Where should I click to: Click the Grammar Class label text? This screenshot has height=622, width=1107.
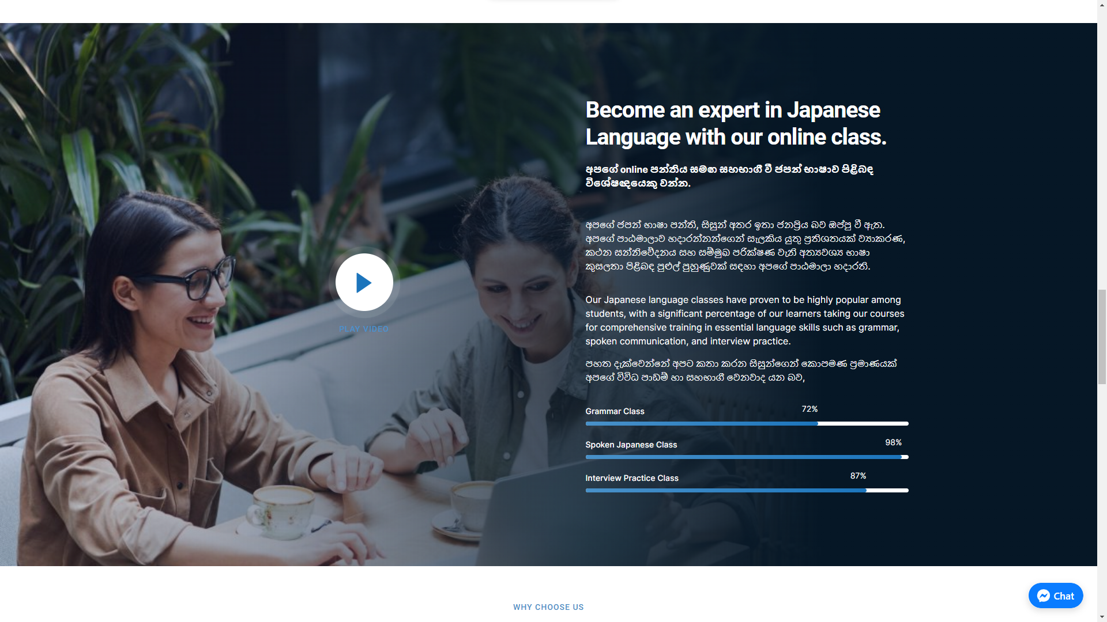click(x=615, y=411)
